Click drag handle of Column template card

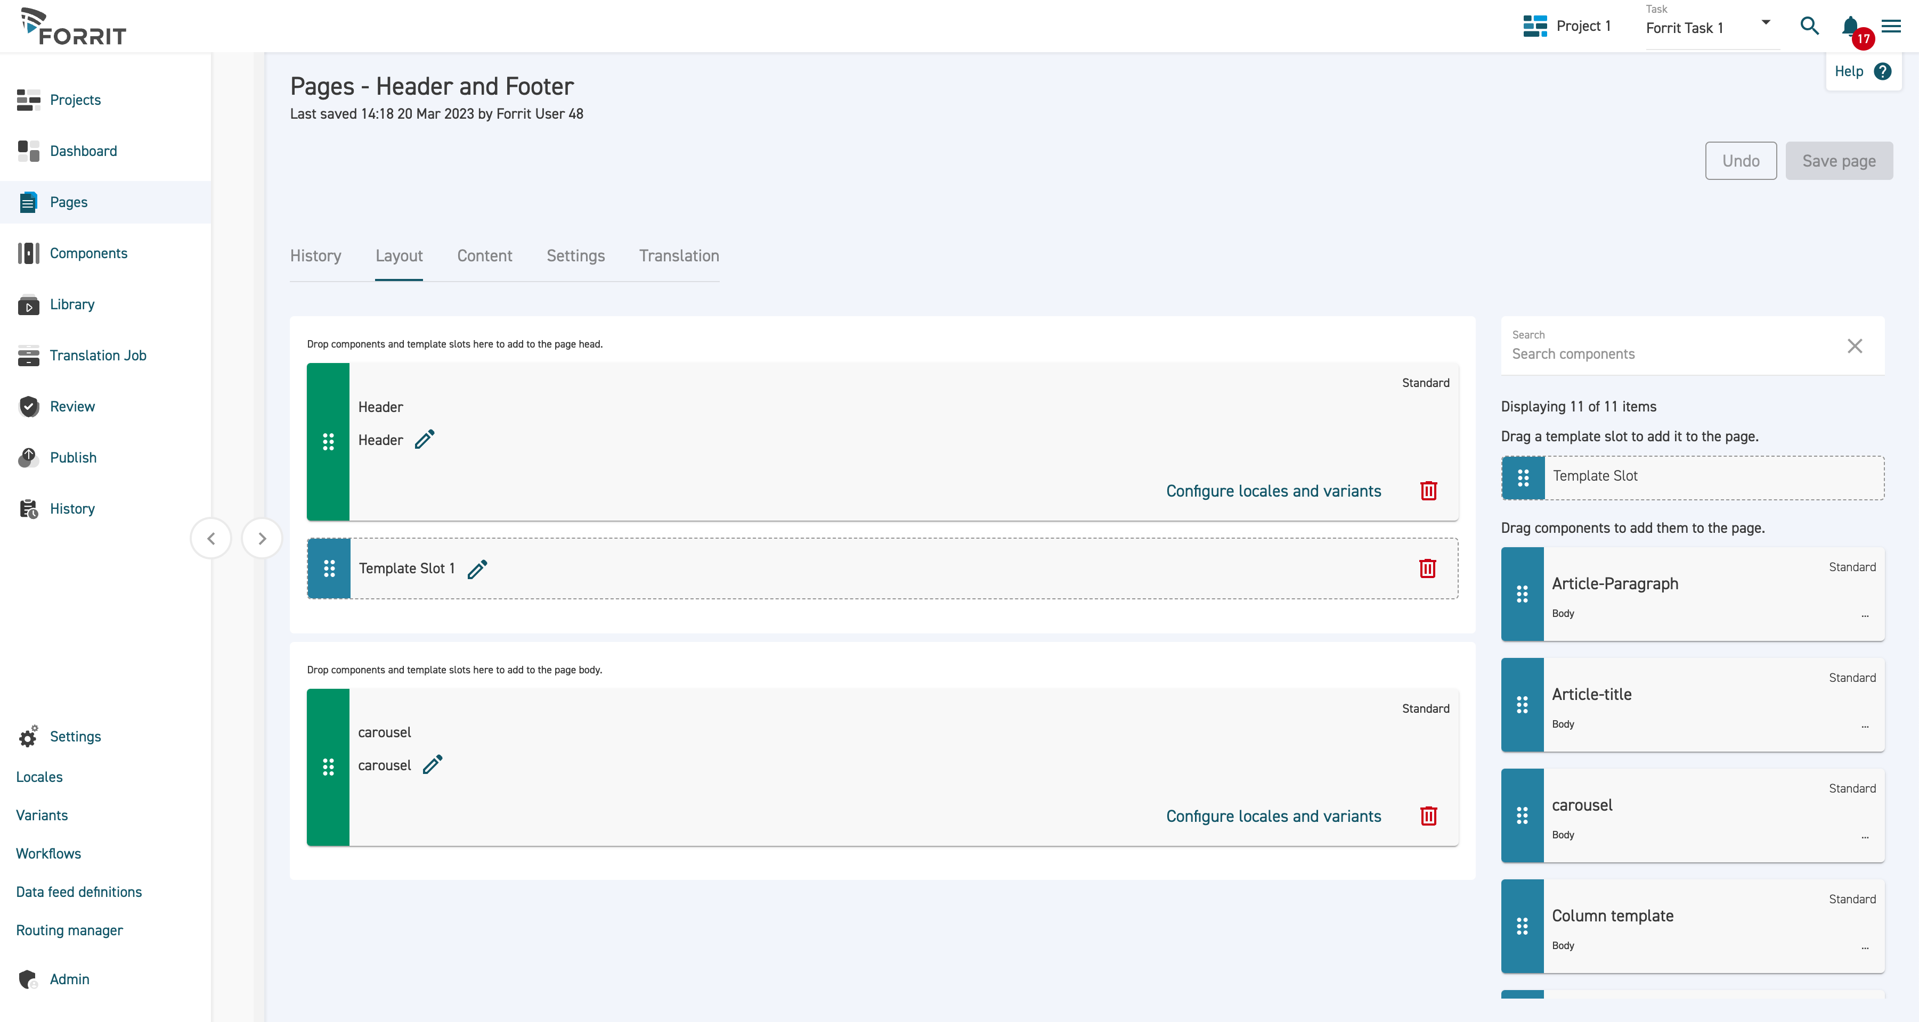[x=1522, y=926]
